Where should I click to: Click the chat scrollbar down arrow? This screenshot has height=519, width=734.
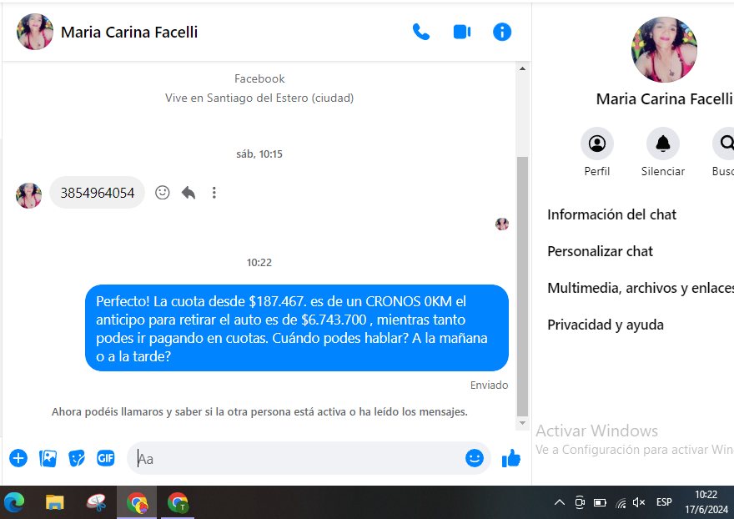click(522, 423)
